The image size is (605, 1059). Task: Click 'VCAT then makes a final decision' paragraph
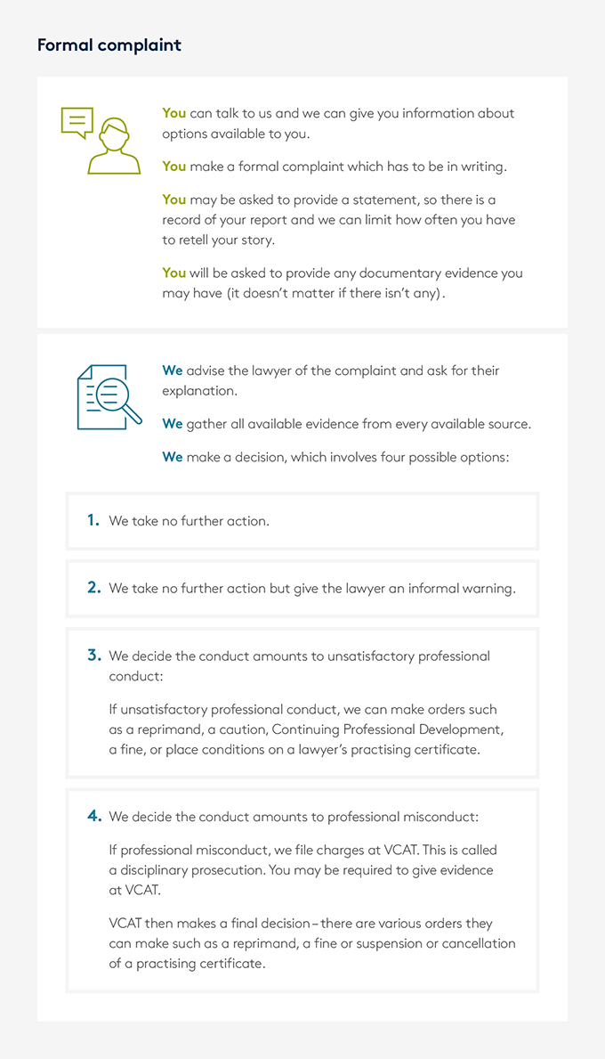pos(311,943)
